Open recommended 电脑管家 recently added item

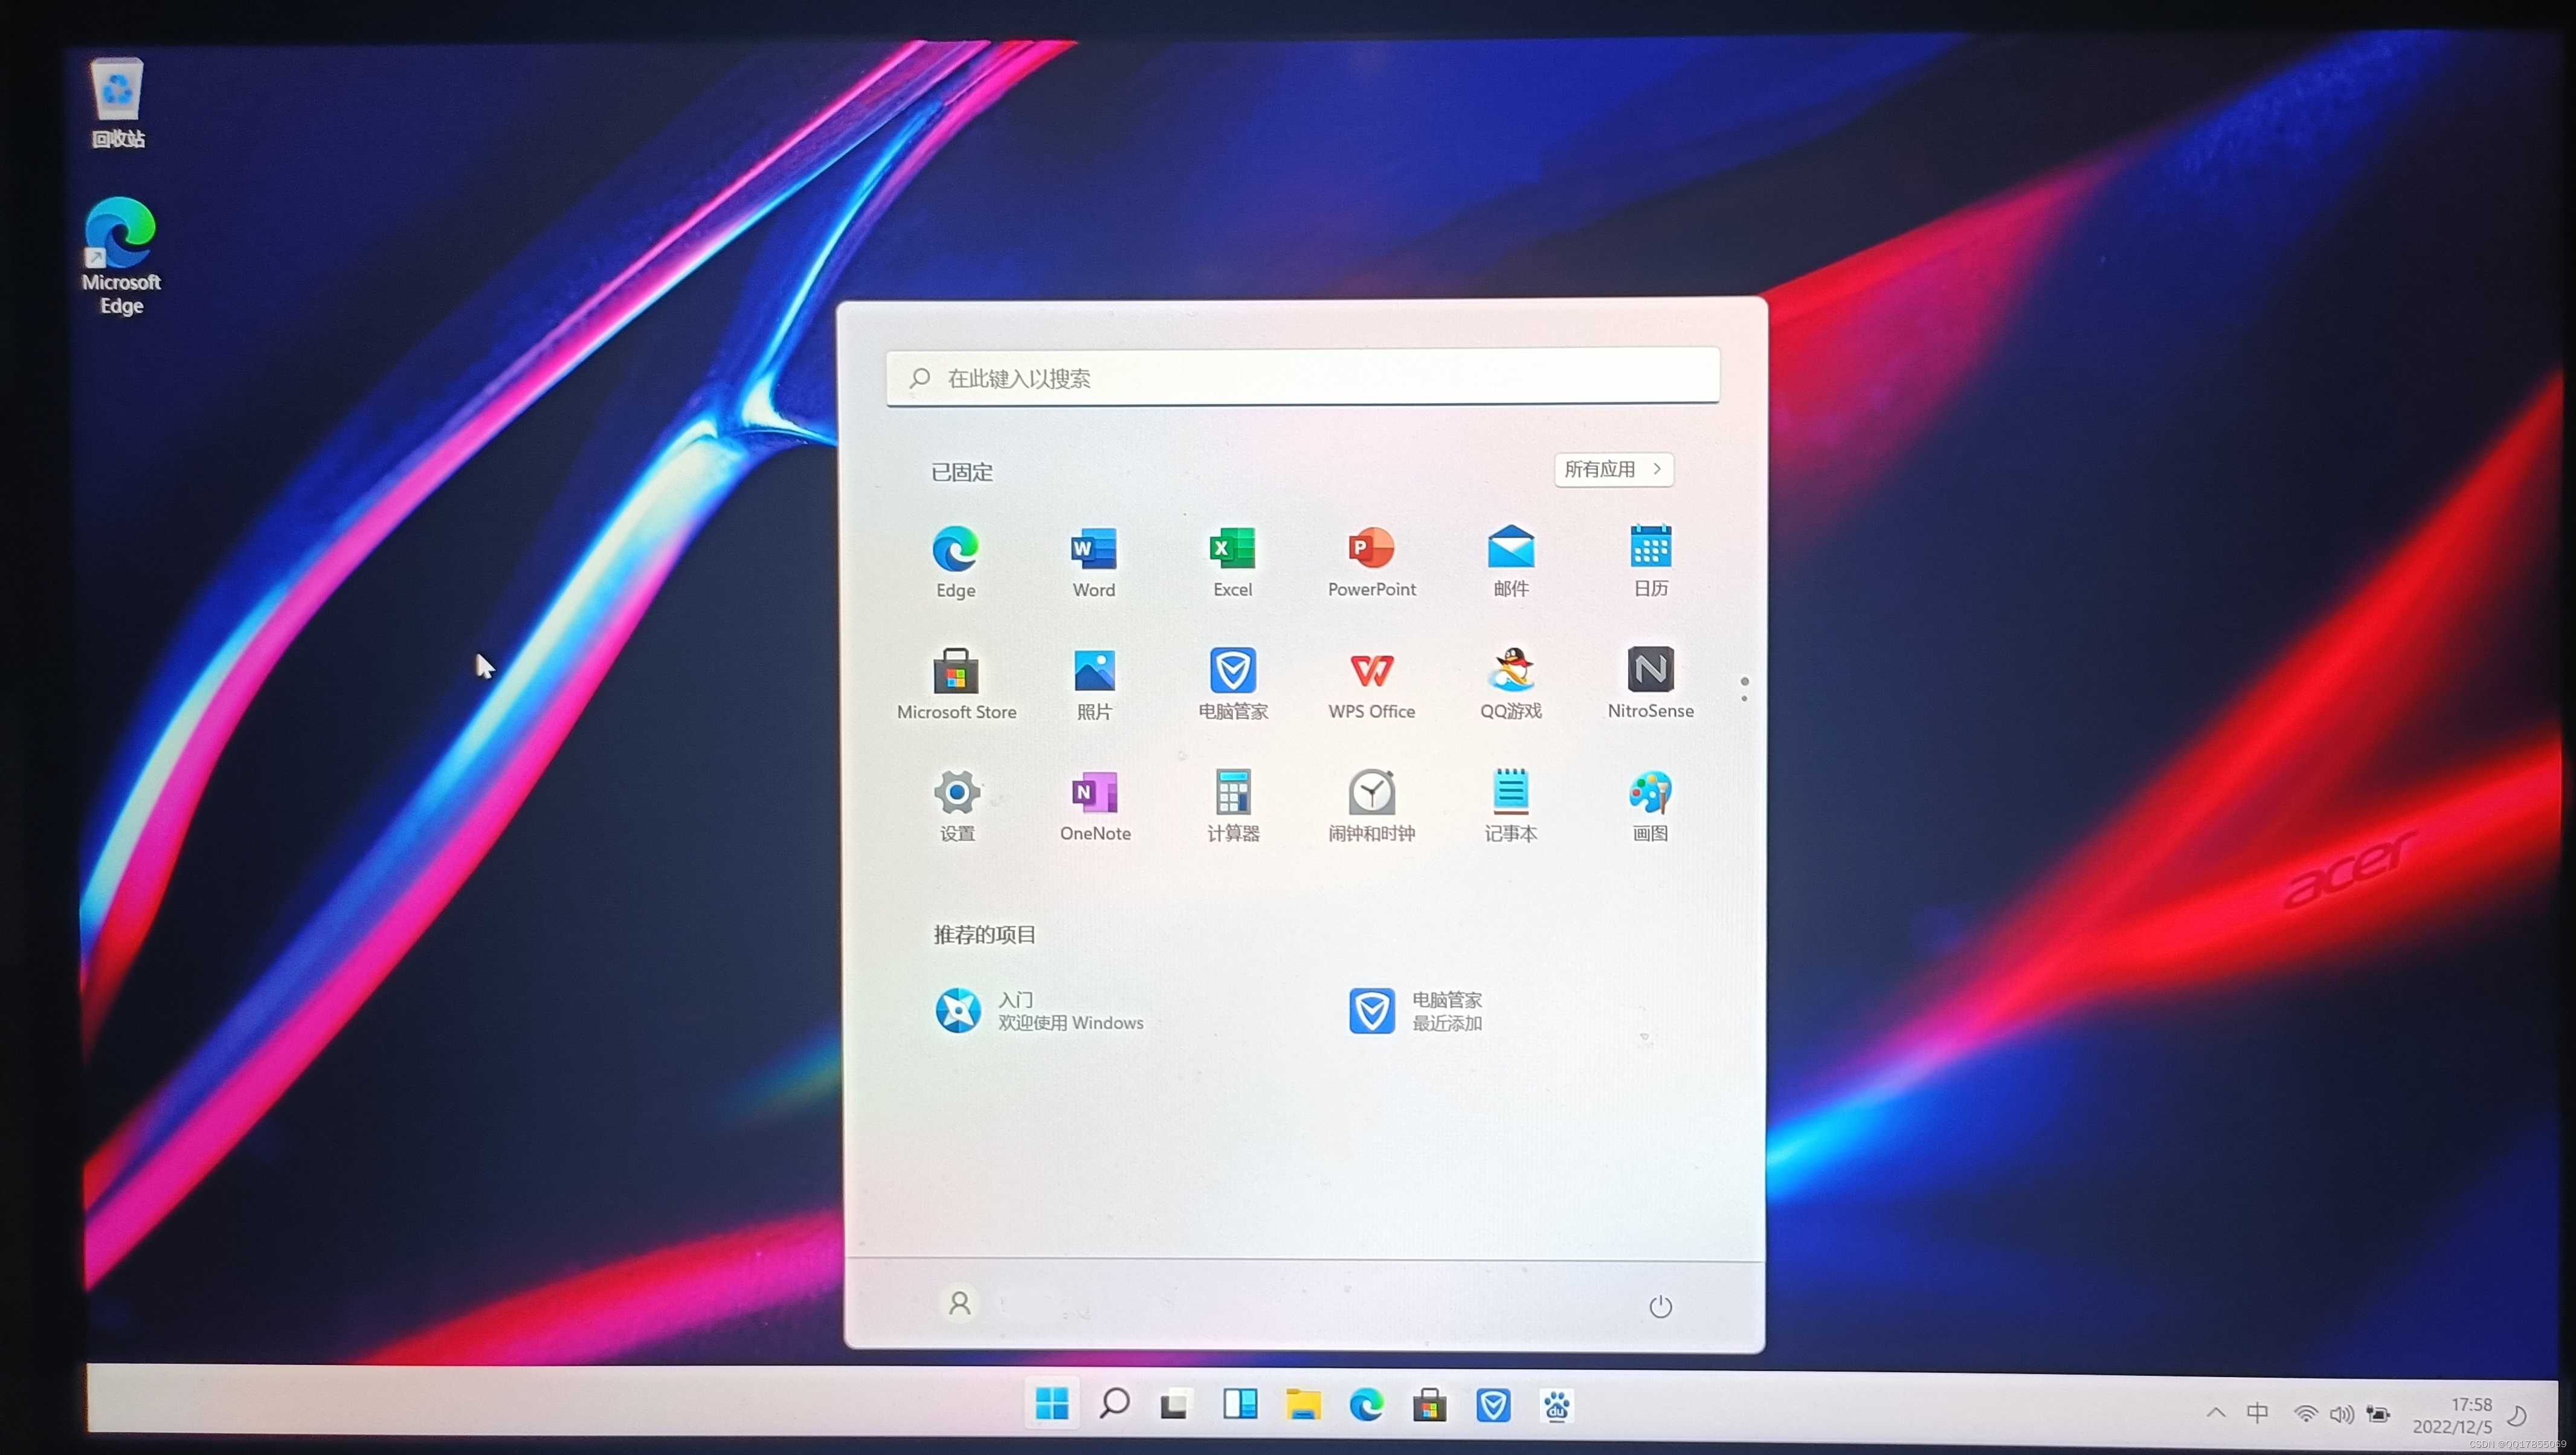(1415, 1011)
